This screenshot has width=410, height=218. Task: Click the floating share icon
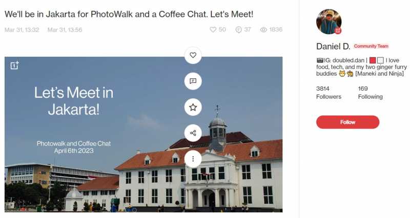coord(193,133)
